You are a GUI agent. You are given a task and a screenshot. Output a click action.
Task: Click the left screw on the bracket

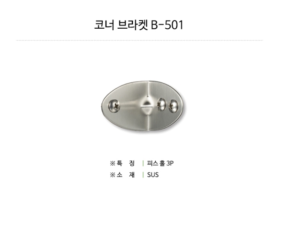(113, 106)
